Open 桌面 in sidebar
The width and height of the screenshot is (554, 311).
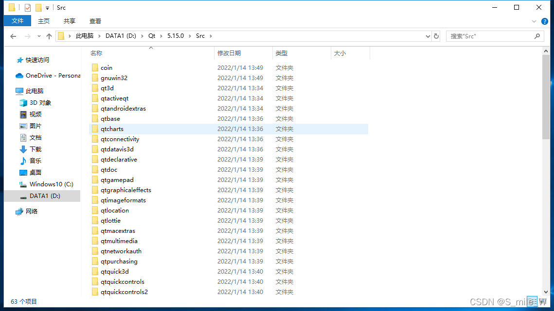pyautogui.click(x=30, y=172)
